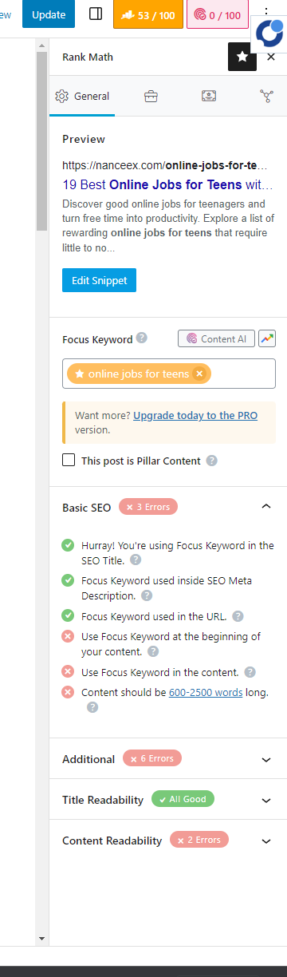Open the Advanced briefcase tab
Image resolution: width=287 pixels, height=977 pixels.
click(151, 97)
